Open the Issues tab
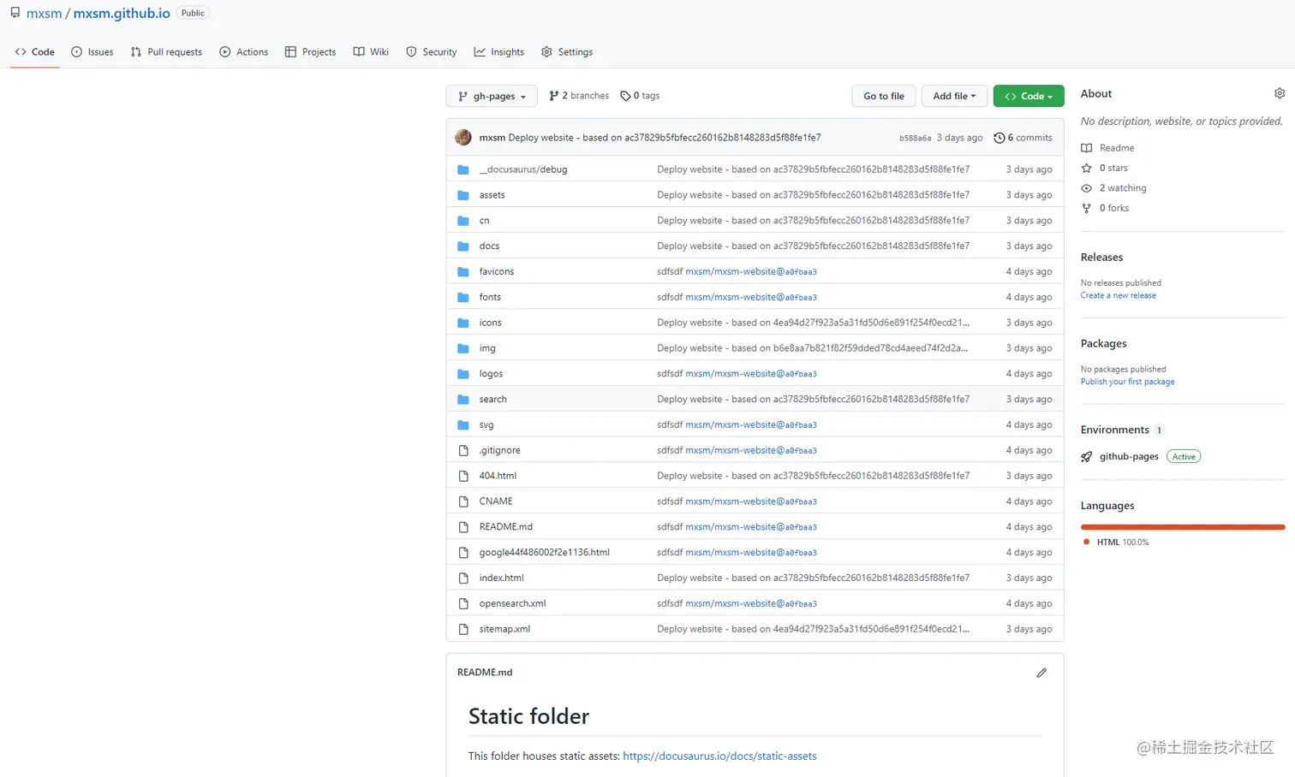 coord(92,52)
